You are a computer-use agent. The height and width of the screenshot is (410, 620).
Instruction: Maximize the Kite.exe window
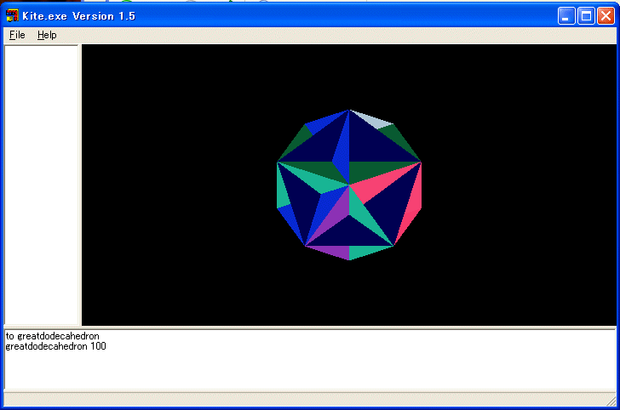click(x=586, y=16)
